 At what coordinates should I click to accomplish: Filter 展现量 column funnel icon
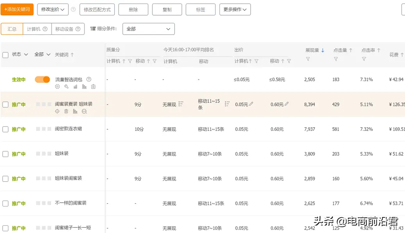(308, 59)
